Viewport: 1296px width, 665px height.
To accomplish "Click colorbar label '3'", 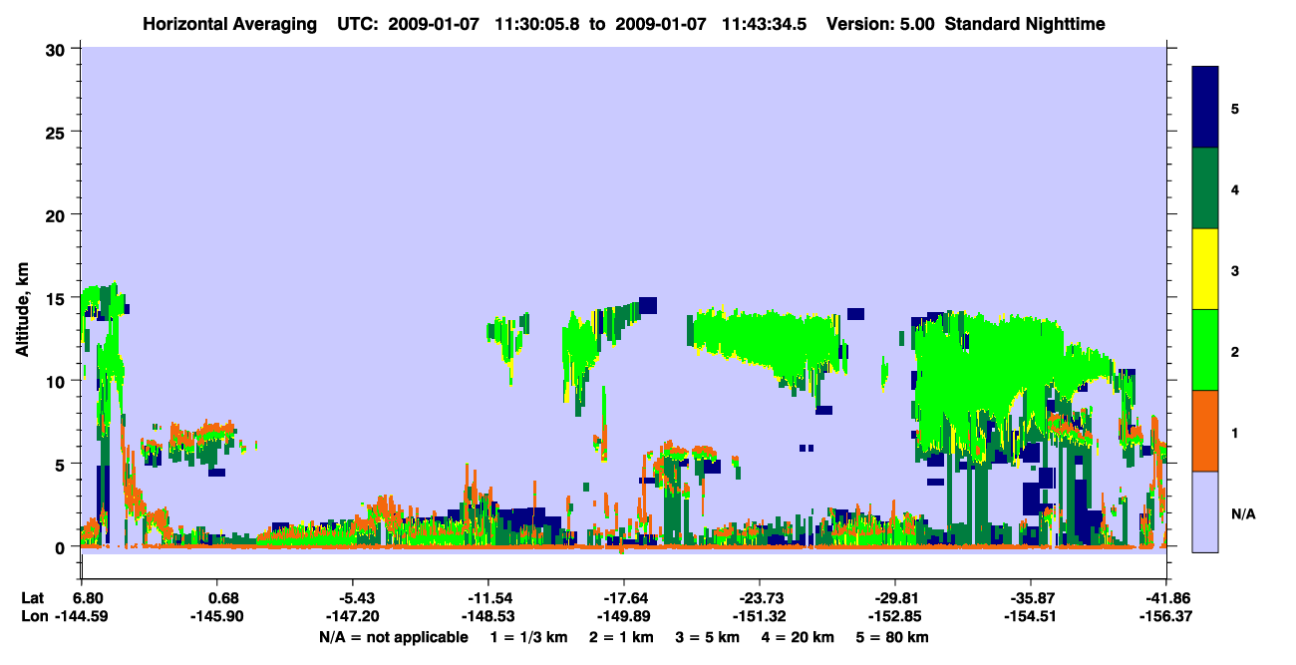I will pyautogui.click(x=1234, y=269).
